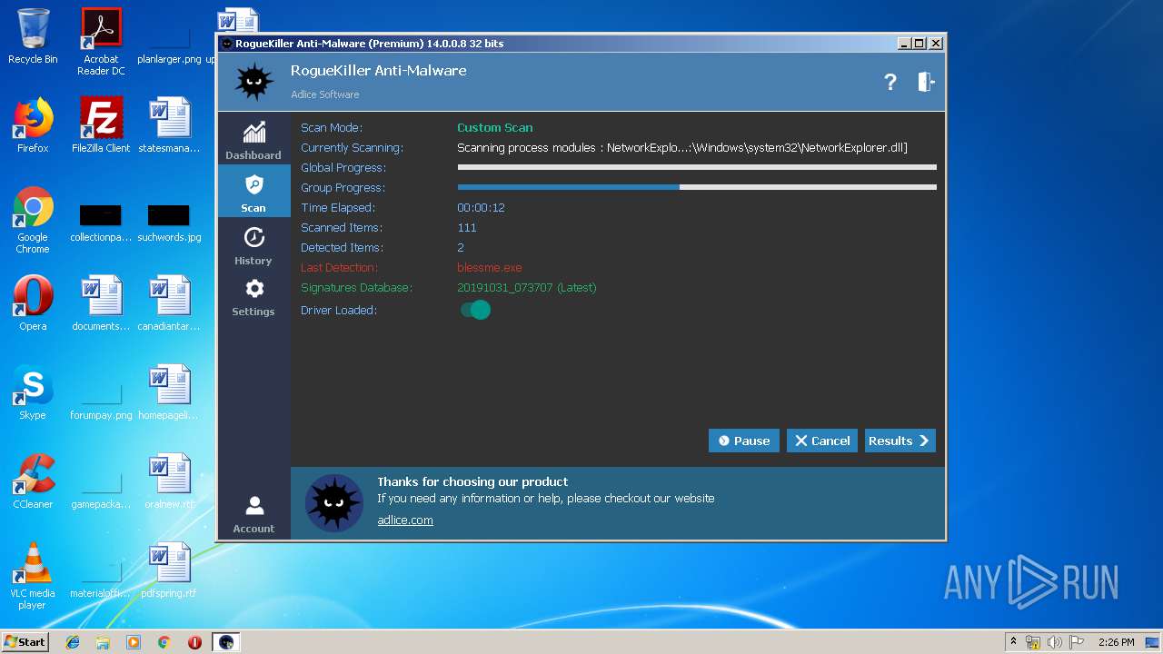Select the forumpay.png desktop file
Image resolution: width=1163 pixels, height=654 pixels.
(x=101, y=403)
